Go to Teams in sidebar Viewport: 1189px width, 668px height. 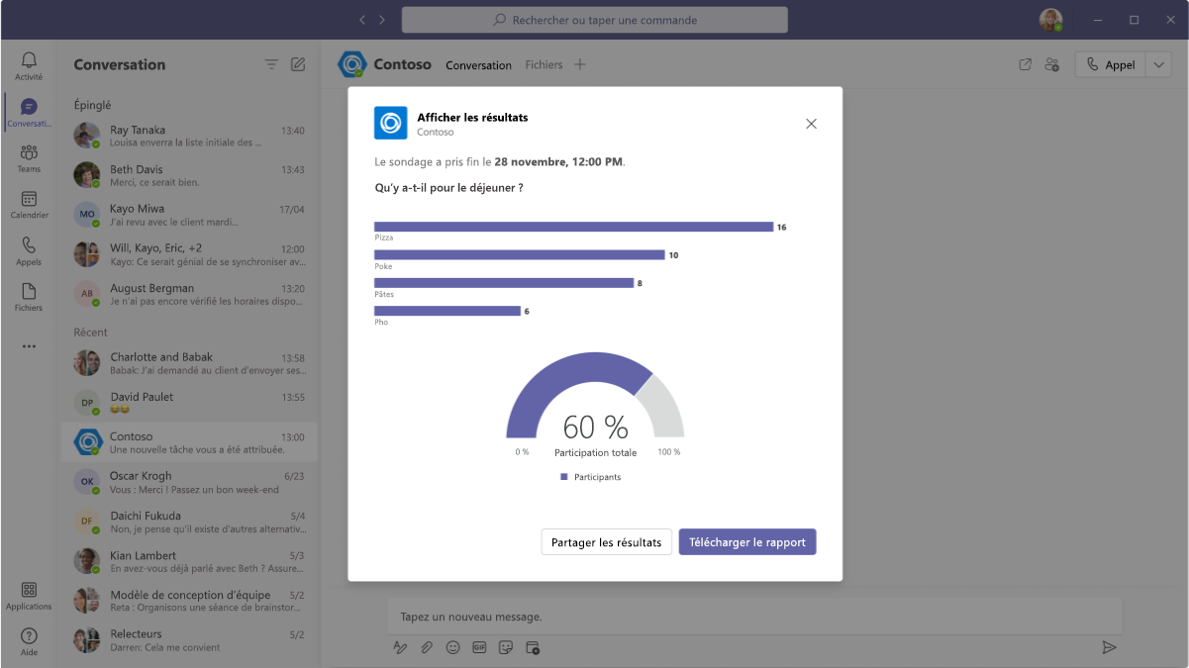[29, 158]
